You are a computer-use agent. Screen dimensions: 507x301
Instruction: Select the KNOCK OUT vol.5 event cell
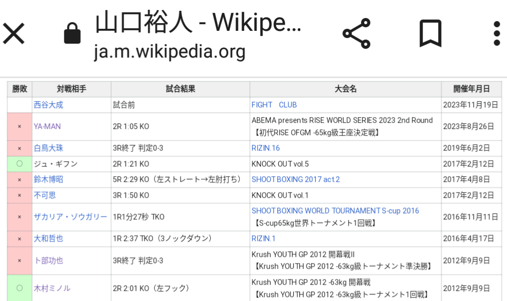tap(346, 164)
